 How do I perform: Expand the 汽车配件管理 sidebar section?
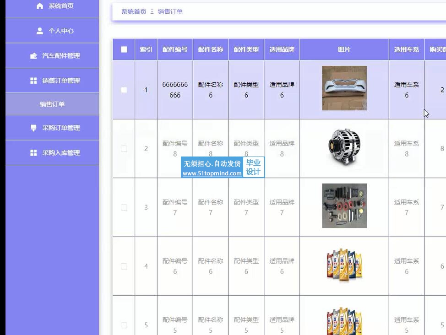[61, 56]
